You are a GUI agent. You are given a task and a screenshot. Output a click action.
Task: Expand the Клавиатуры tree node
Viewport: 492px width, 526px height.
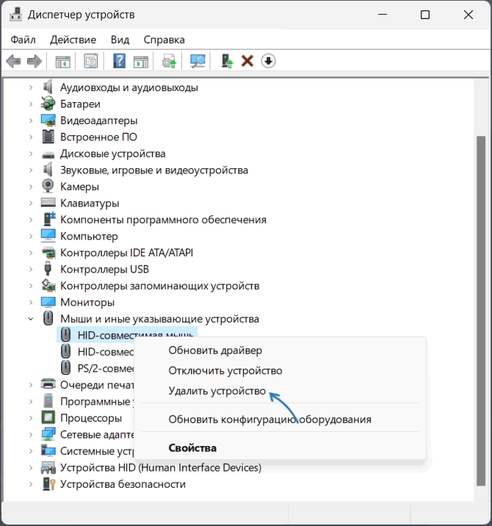tap(31, 203)
